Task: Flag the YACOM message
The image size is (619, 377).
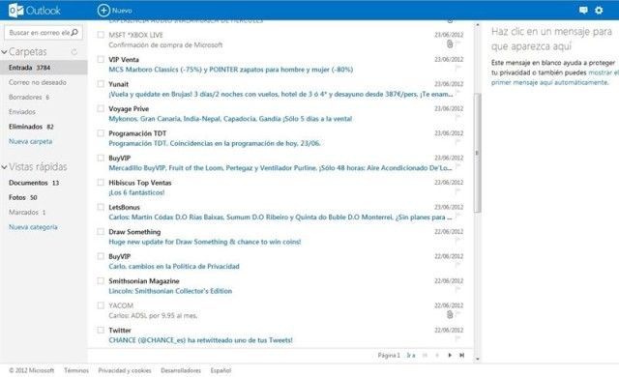Action: (457, 314)
